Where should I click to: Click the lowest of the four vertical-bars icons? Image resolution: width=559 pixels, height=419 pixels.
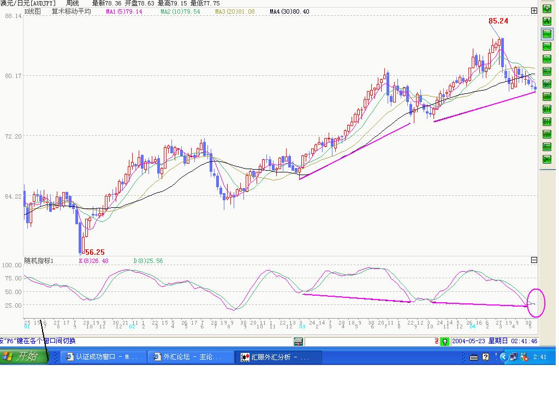[546, 134]
